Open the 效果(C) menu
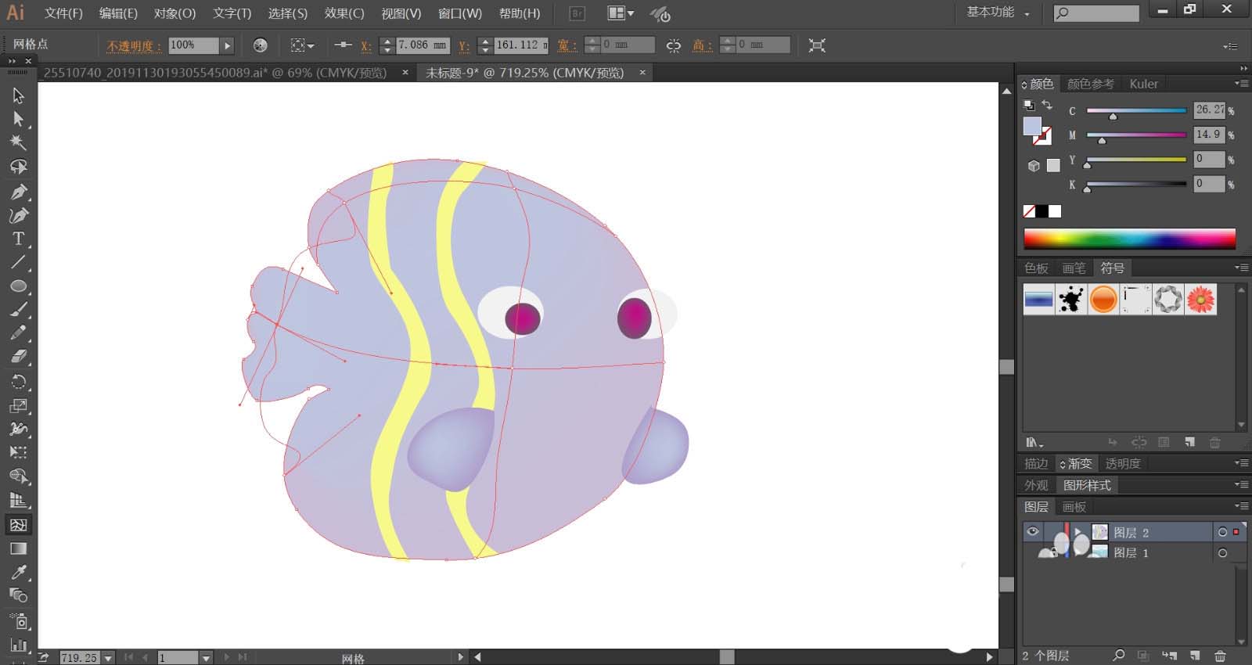Viewport: 1252px width, 665px height. click(344, 13)
